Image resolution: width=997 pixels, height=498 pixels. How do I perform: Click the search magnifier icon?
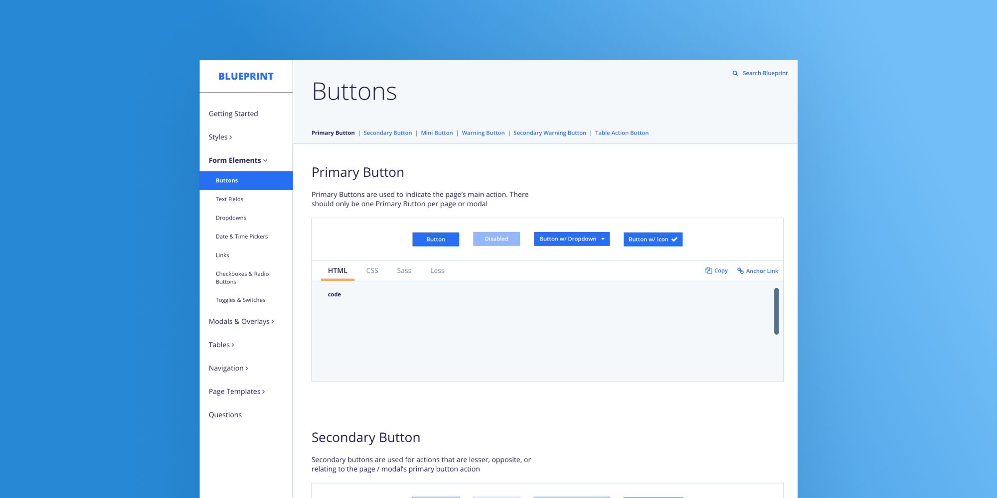pyautogui.click(x=735, y=73)
